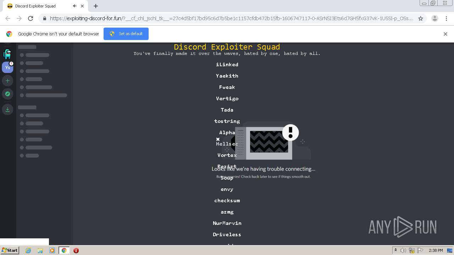Open the Chrome three-dot menu
This screenshot has width=454, height=255.
pos(446,18)
